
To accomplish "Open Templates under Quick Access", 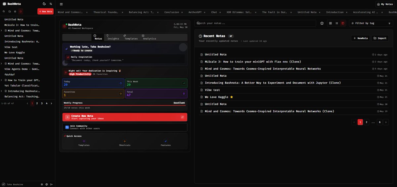I will pyautogui.click(x=84, y=143).
